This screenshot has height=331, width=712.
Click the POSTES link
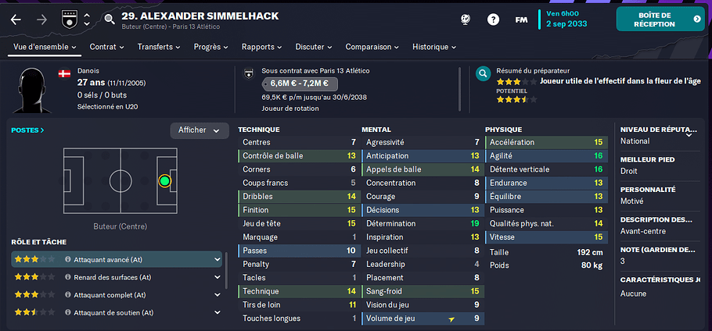27,130
